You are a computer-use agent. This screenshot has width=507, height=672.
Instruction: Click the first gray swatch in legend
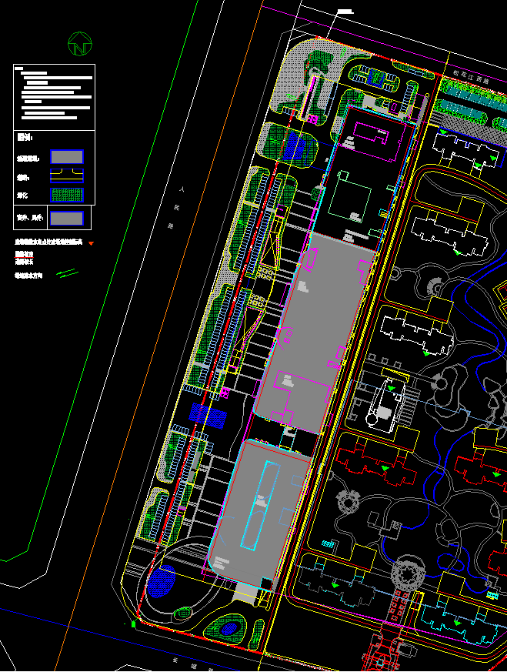point(67,157)
